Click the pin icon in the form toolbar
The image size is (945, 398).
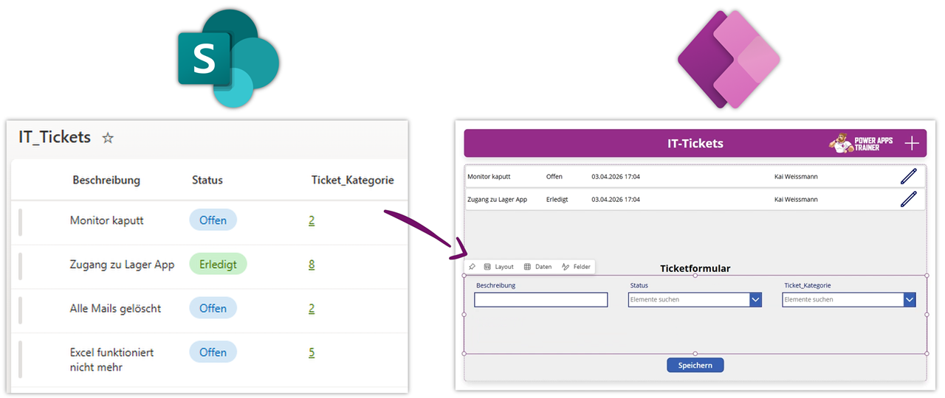(472, 267)
